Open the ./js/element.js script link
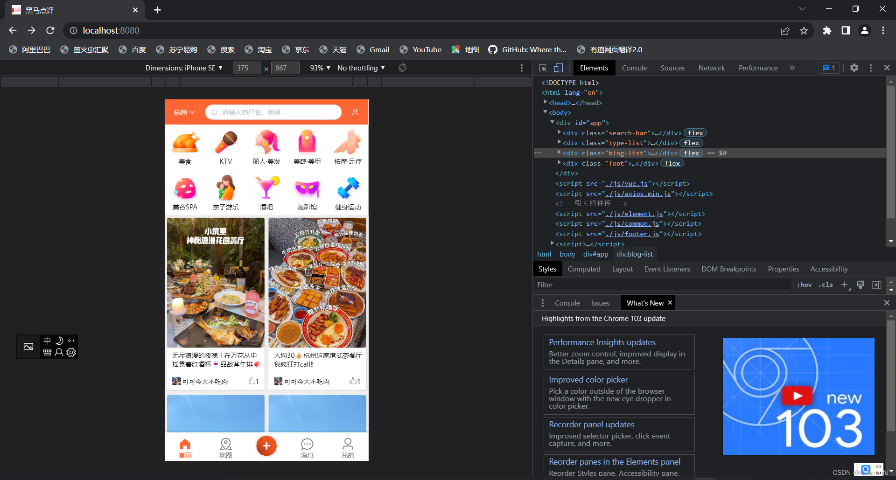The width and height of the screenshot is (896, 480). tap(634, 214)
